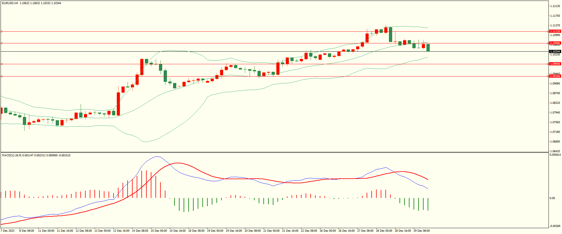Click the red 1.11120 price label

point(555,31)
